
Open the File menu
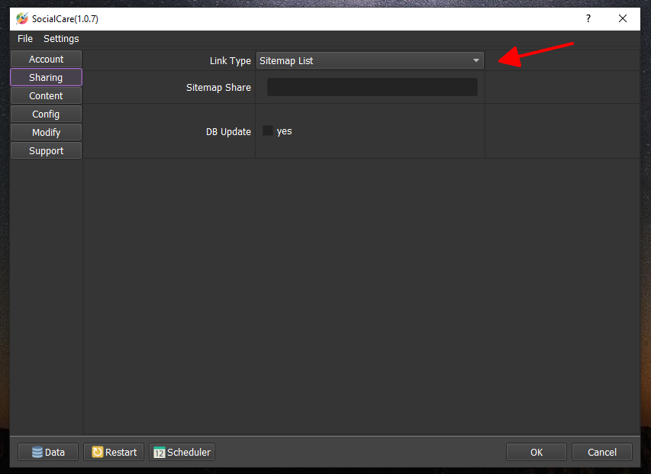point(25,39)
